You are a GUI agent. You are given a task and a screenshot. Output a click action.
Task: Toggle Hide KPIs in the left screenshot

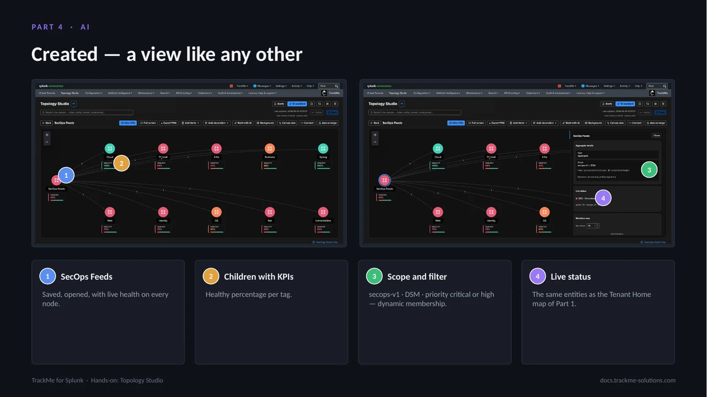(x=128, y=123)
